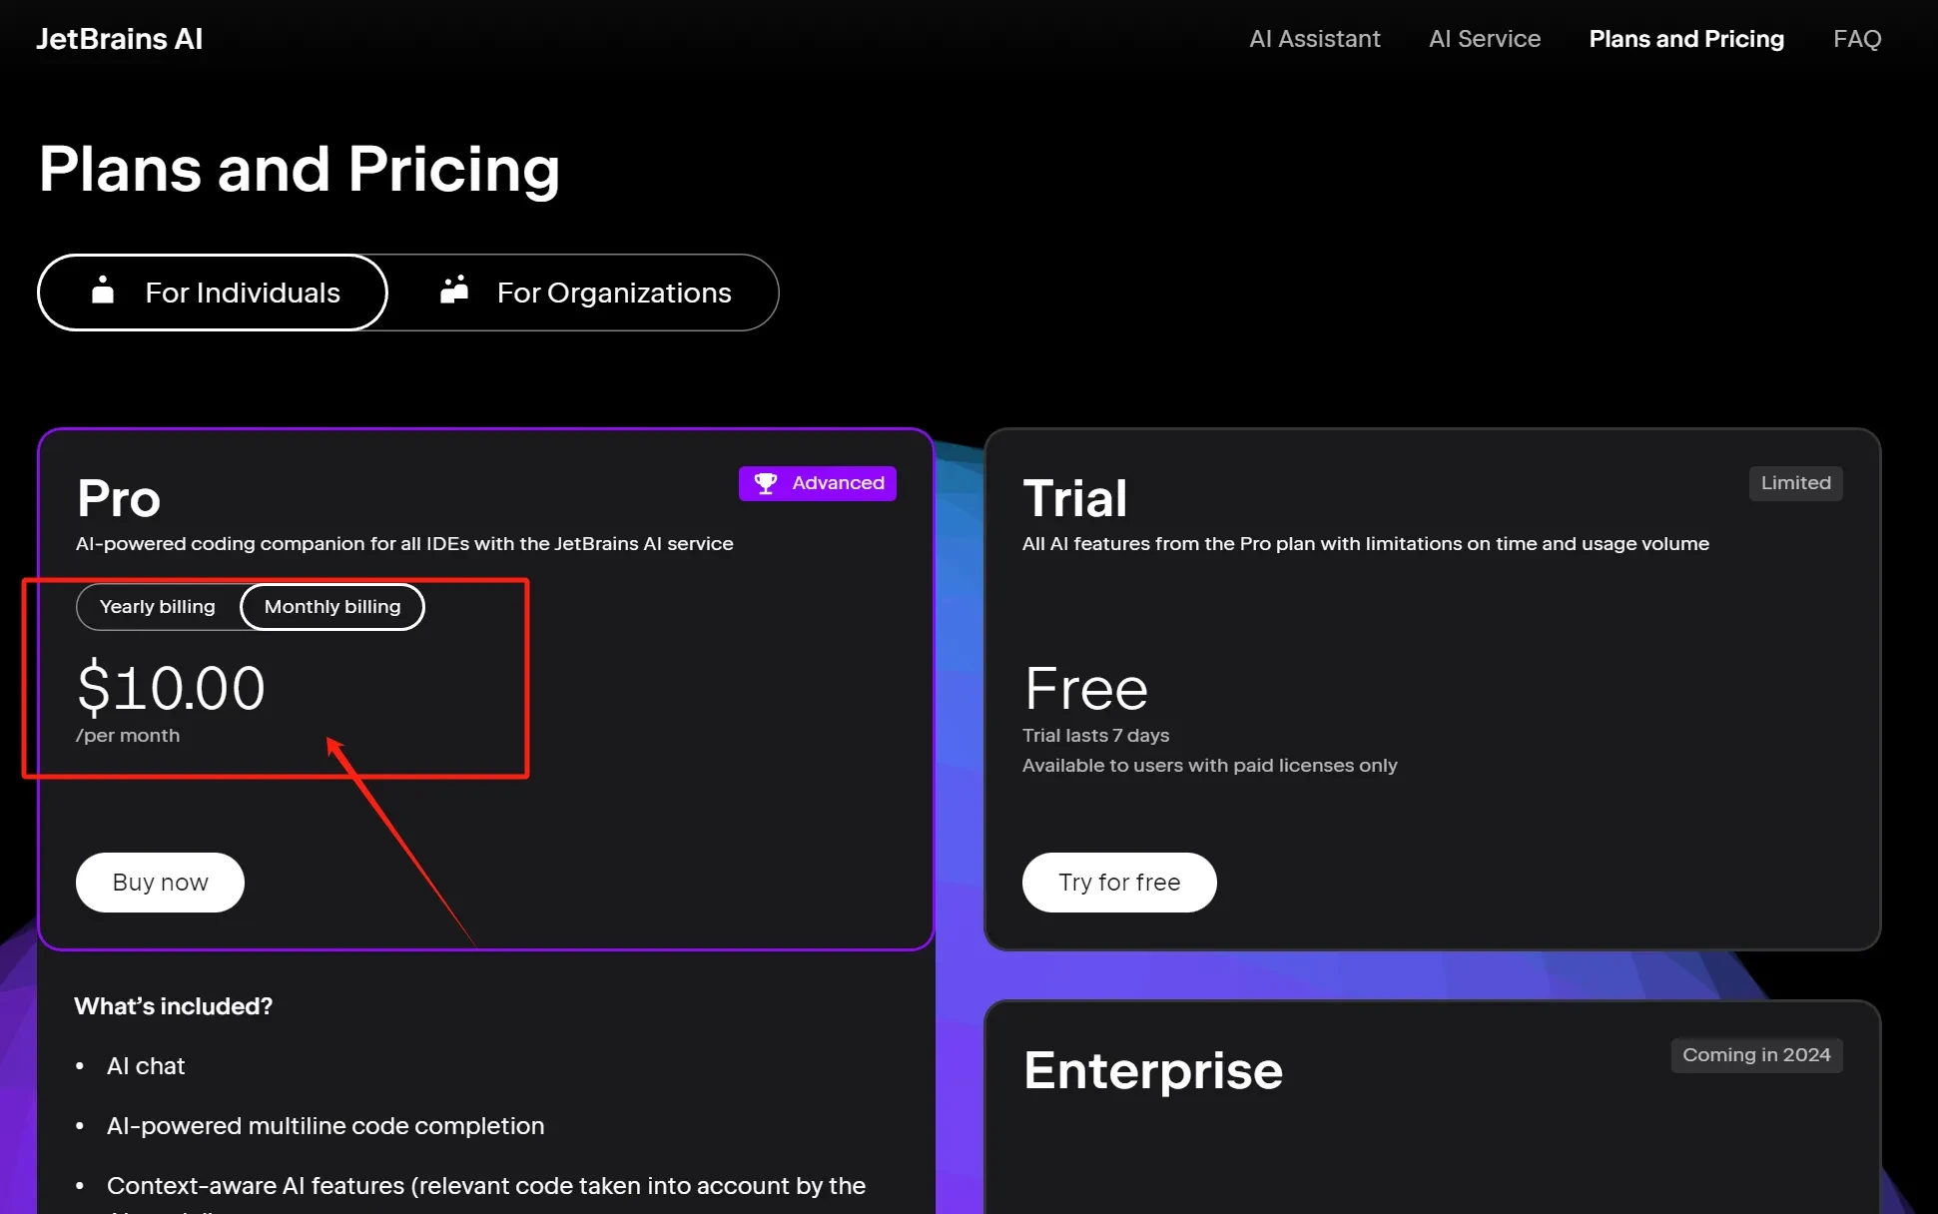1938x1214 pixels.
Task: Click the Coming in 2024 Enterprise badge
Action: click(x=1756, y=1054)
